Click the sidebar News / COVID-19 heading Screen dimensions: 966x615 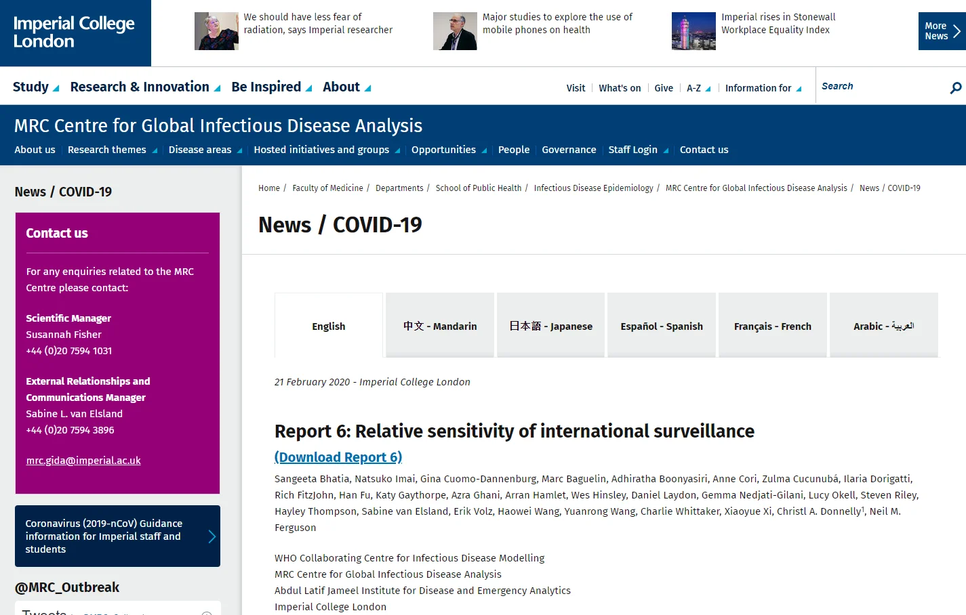[x=63, y=192]
